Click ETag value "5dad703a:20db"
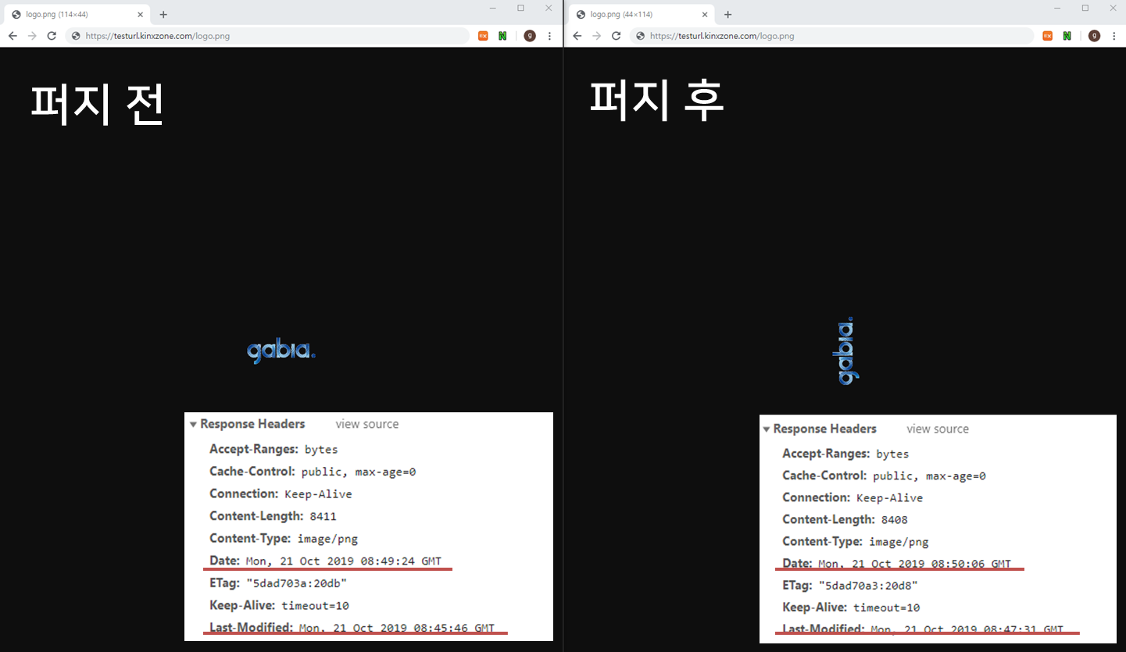Screen dimensions: 1126x652 [296, 583]
